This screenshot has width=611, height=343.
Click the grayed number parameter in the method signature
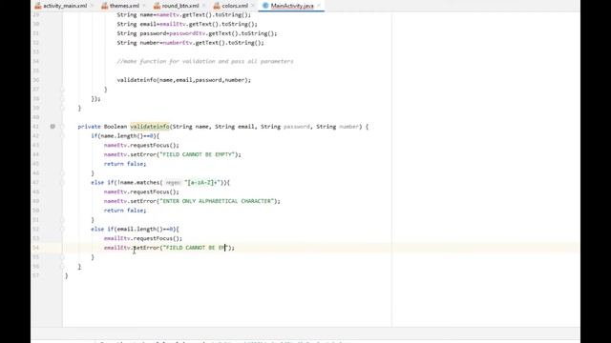click(348, 127)
